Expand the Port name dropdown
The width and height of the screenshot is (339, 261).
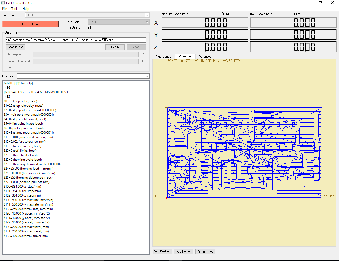pyautogui.click(x=147, y=15)
